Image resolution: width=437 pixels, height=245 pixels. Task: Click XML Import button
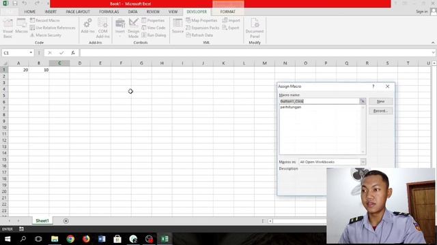pyautogui.click(x=231, y=20)
